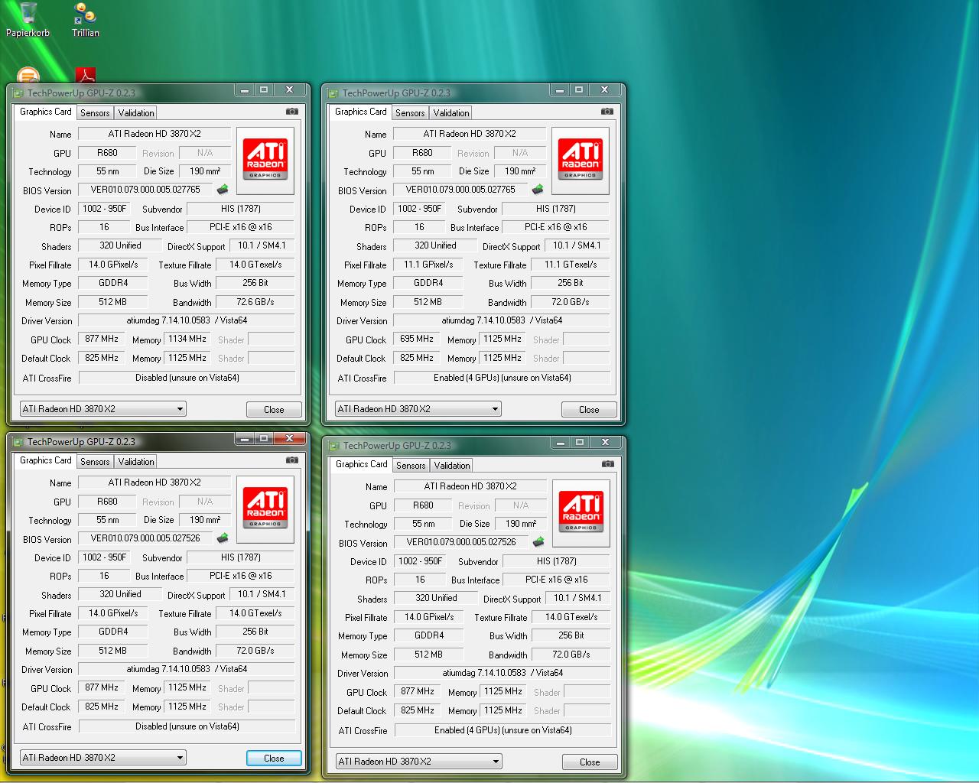979x783 pixels.
Task: Click Device ID 1002 - 950F field in lower-left window
Action: (104, 557)
